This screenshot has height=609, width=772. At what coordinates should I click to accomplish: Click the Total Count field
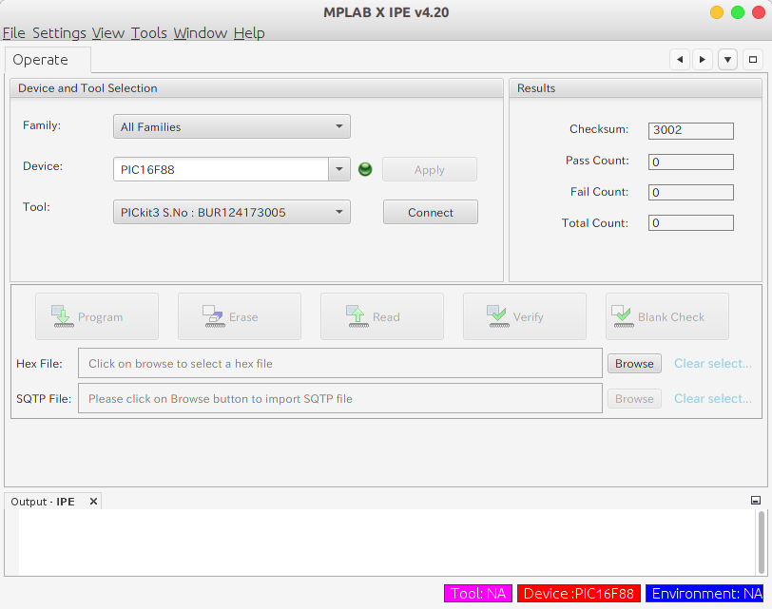[x=691, y=223]
